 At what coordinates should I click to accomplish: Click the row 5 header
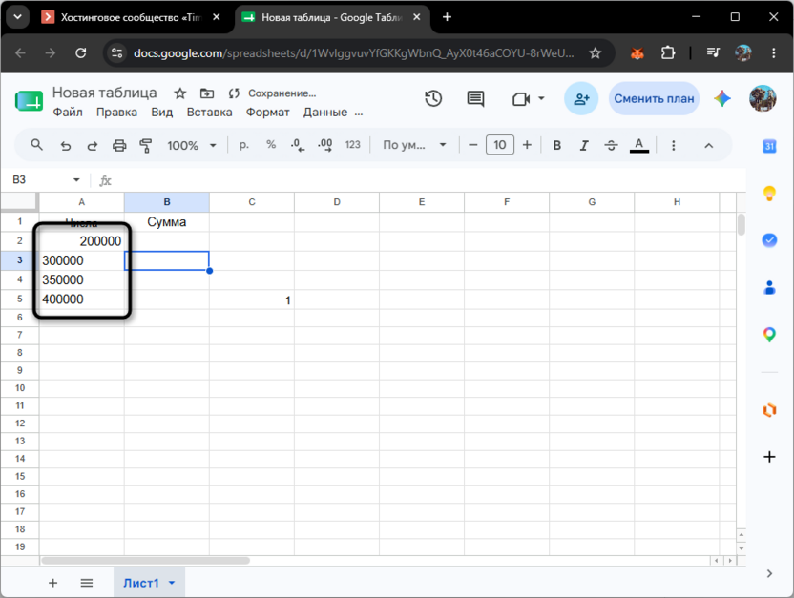(20, 299)
